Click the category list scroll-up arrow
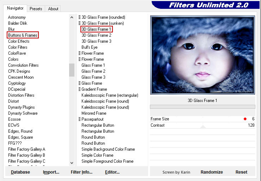 pos(72,17)
